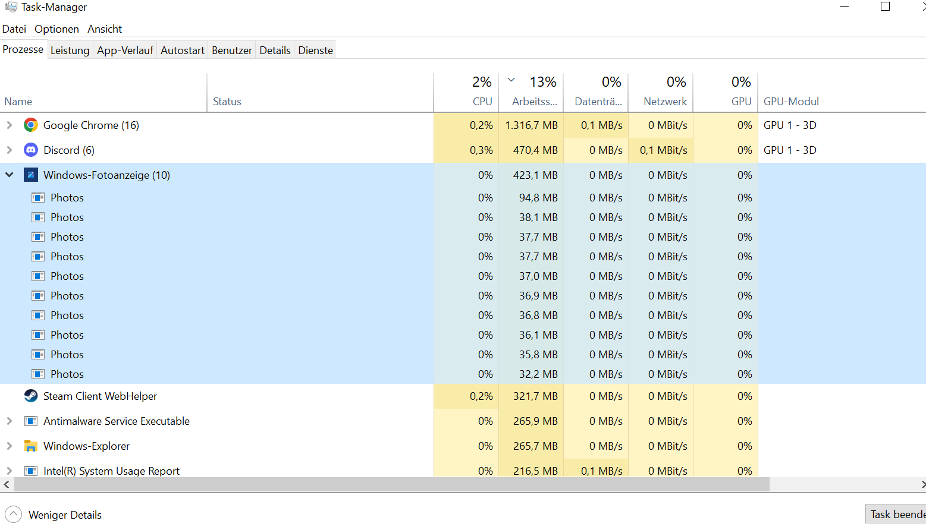Sort by the Name column header

[x=103, y=93]
